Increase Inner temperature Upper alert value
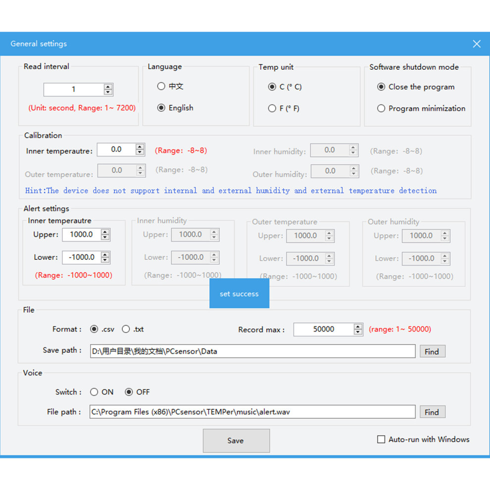Viewport: 490px width, 490px height. (x=105, y=232)
